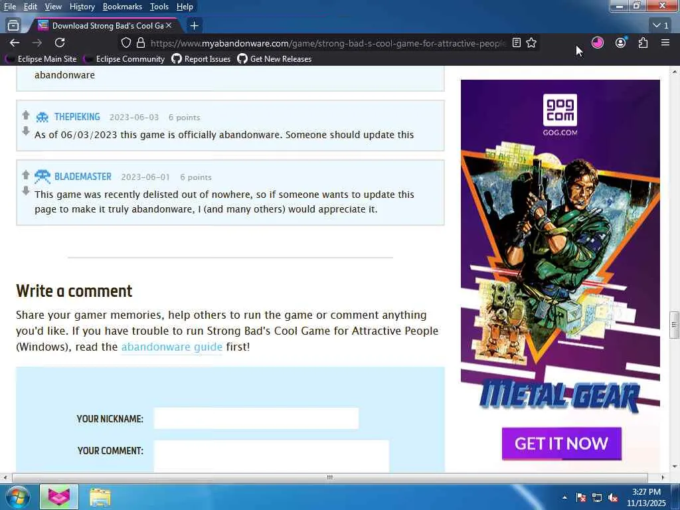The height and width of the screenshot is (510, 680).
Task: Open the Bookmarks menu
Action: [122, 7]
